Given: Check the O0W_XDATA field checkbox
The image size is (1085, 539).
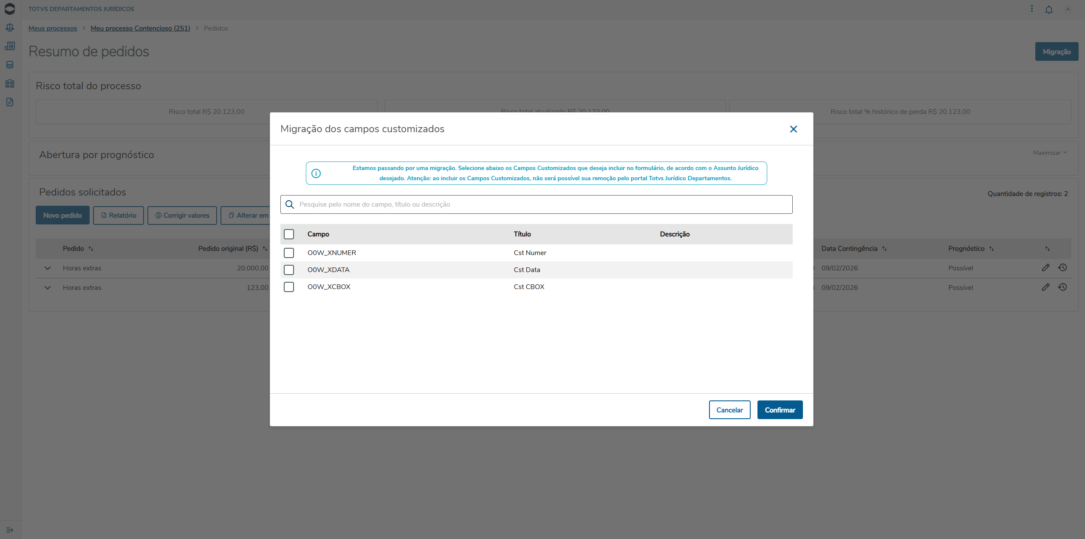Looking at the screenshot, I should (289, 270).
